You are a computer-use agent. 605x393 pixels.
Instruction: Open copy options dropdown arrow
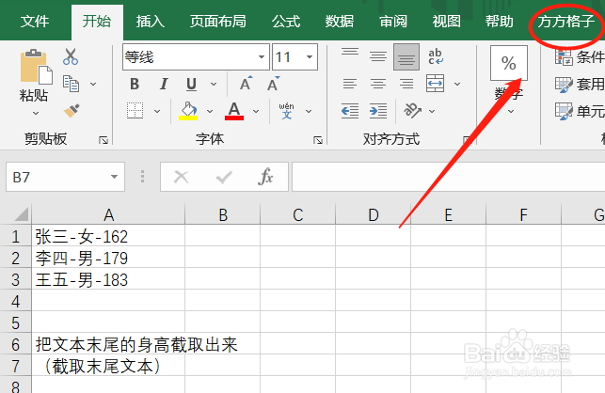93,84
